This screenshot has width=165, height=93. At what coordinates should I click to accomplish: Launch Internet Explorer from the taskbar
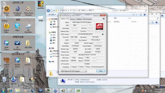10,91
